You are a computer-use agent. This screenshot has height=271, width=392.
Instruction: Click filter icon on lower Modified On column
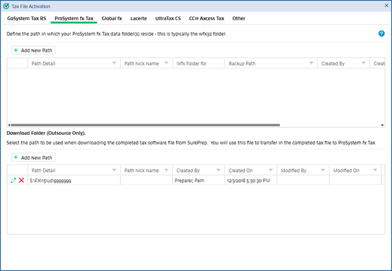click(375, 171)
